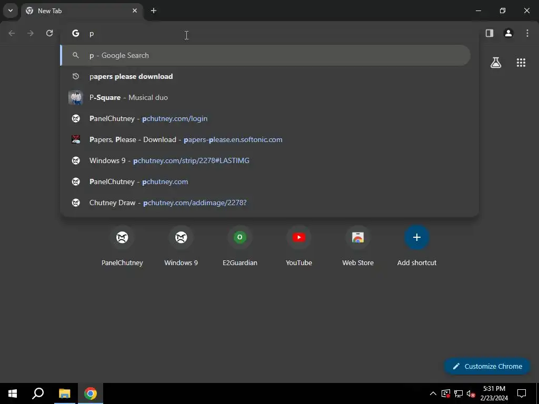Open the E2Guardian shortcut tile

[240, 246]
